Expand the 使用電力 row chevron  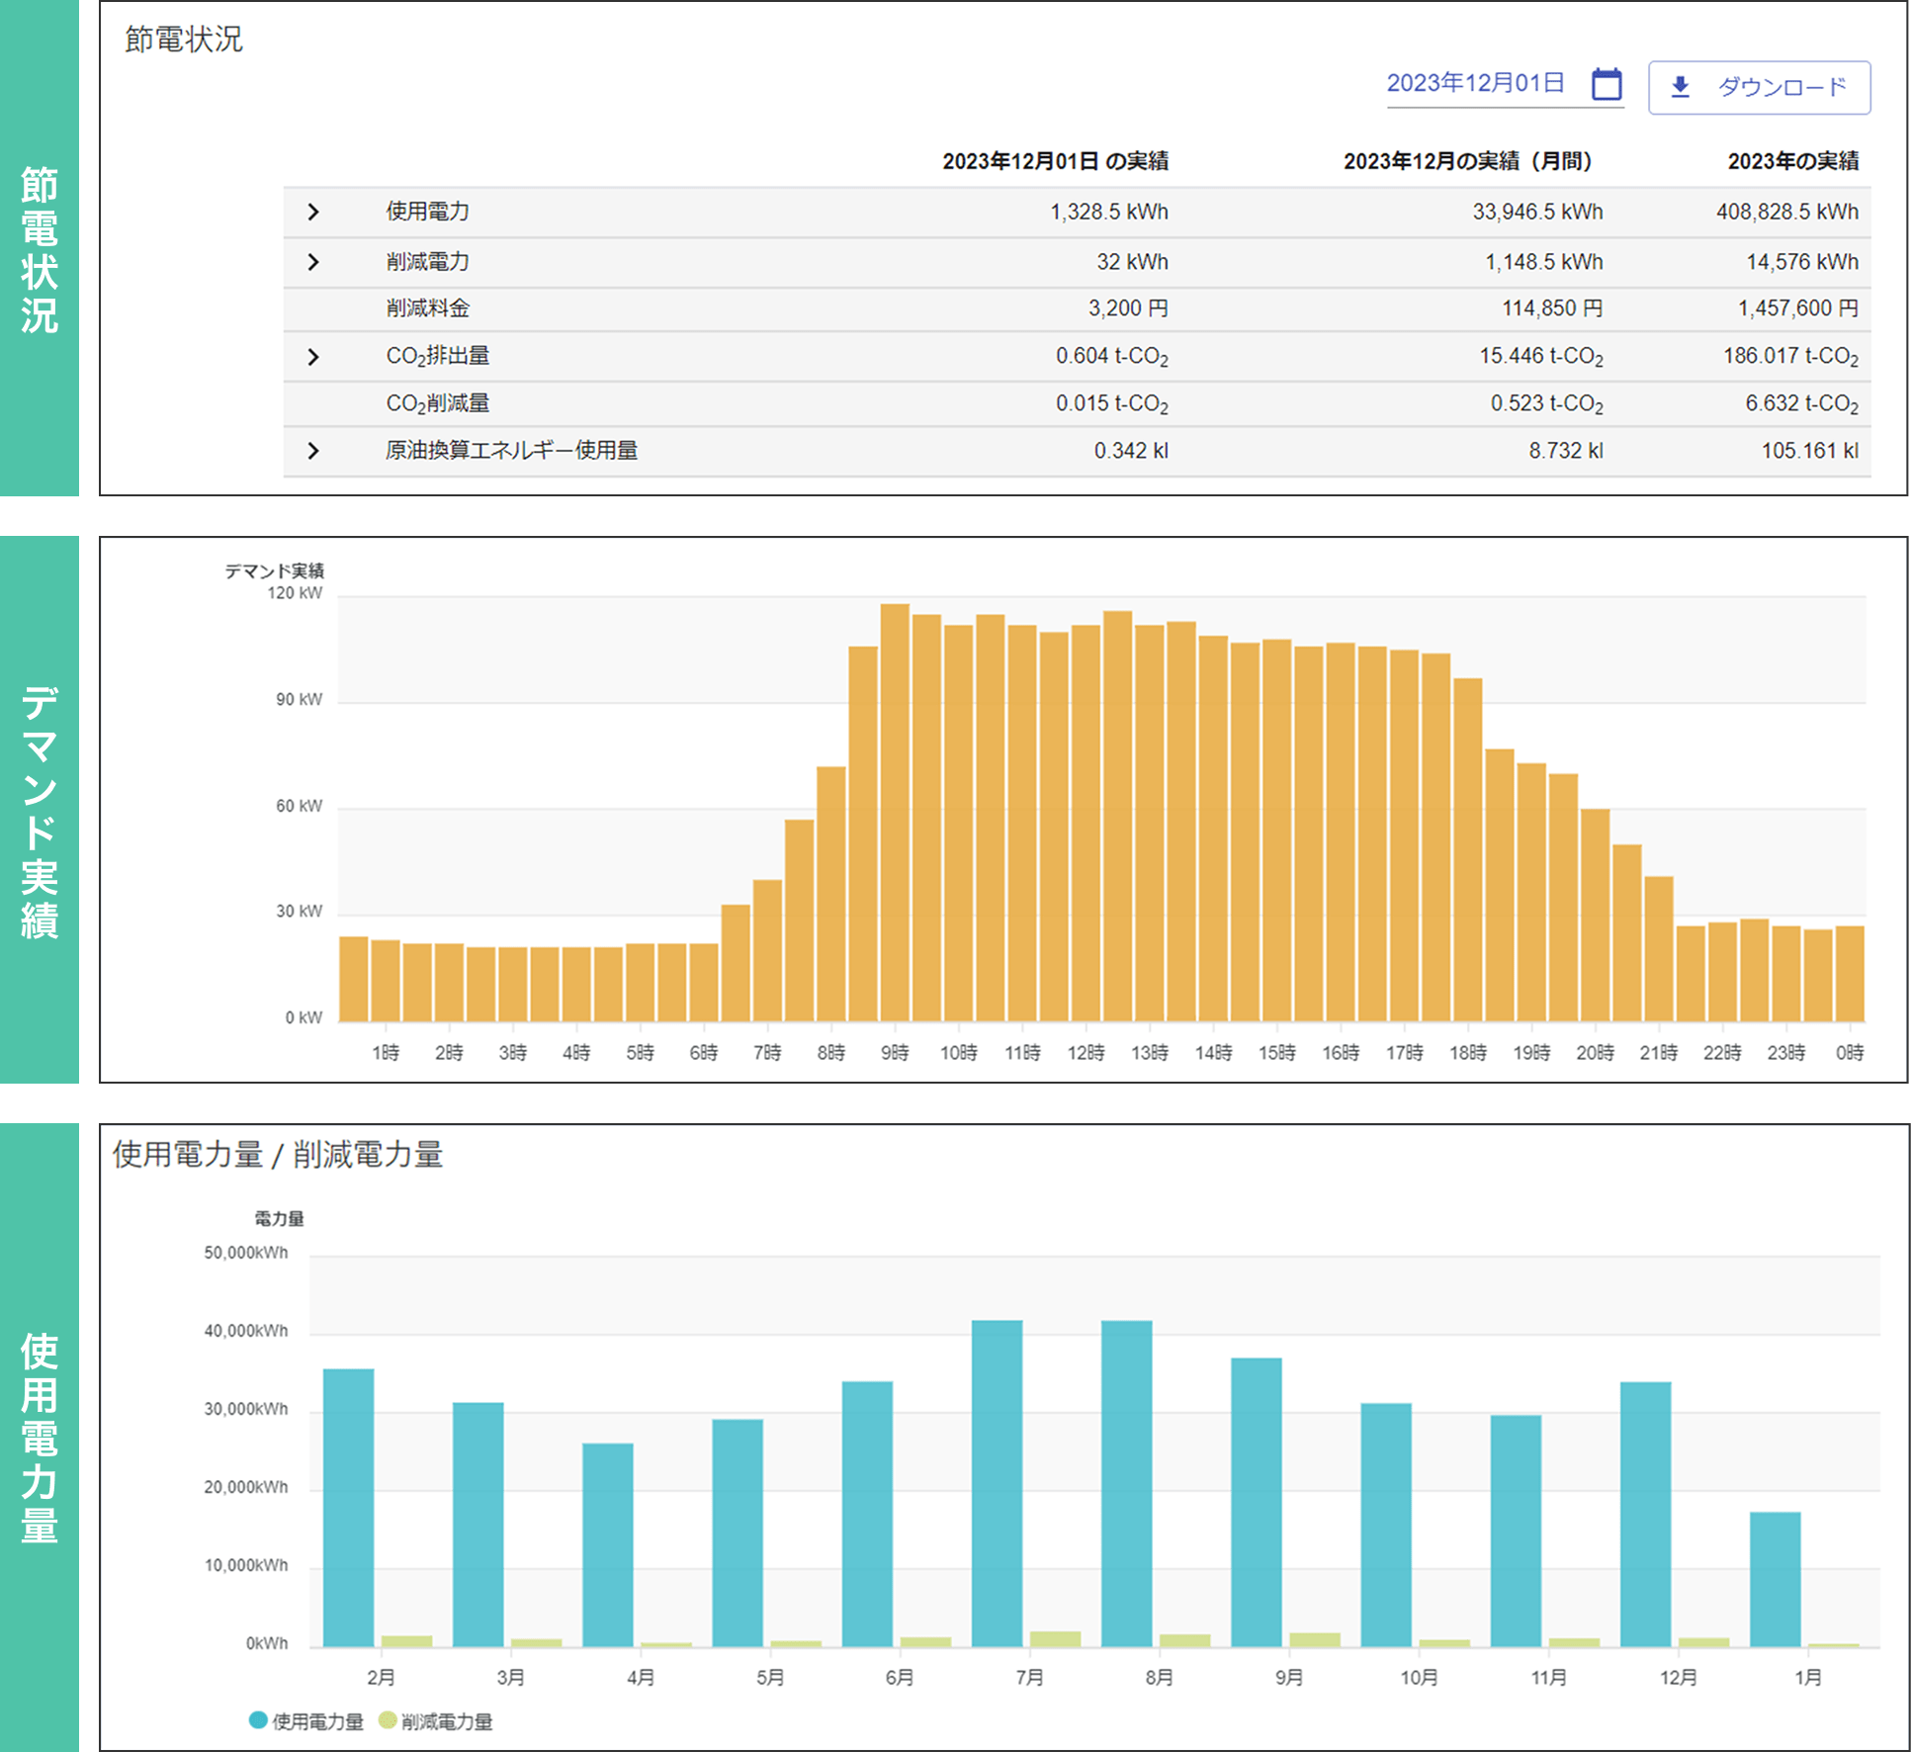pos(313,212)
